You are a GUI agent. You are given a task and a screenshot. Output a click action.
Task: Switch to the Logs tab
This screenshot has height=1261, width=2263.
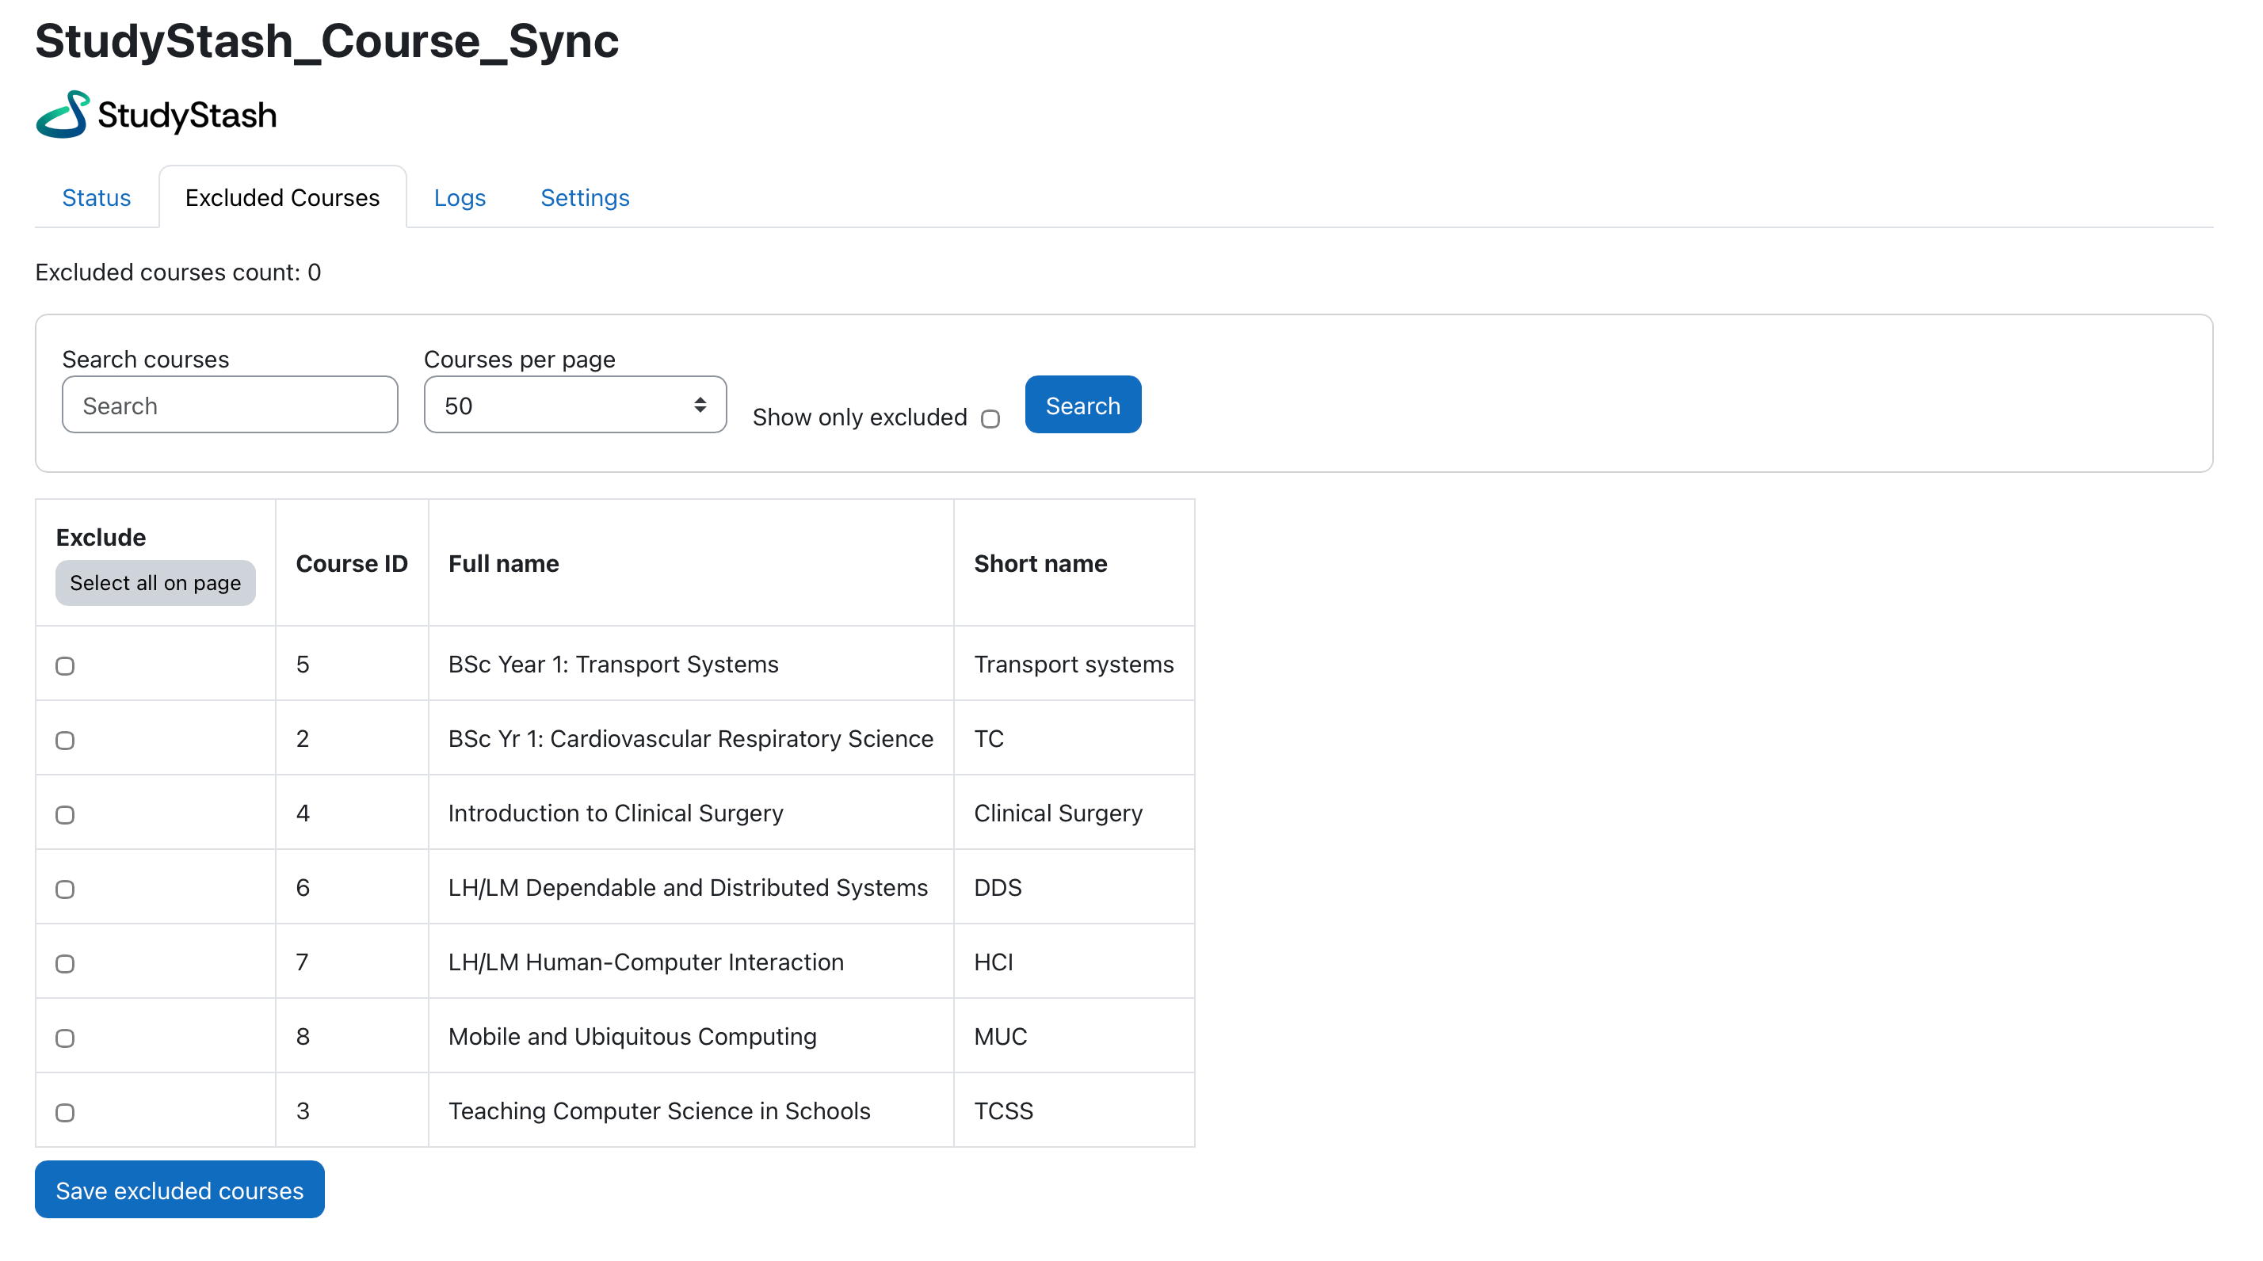pos(460,197)
